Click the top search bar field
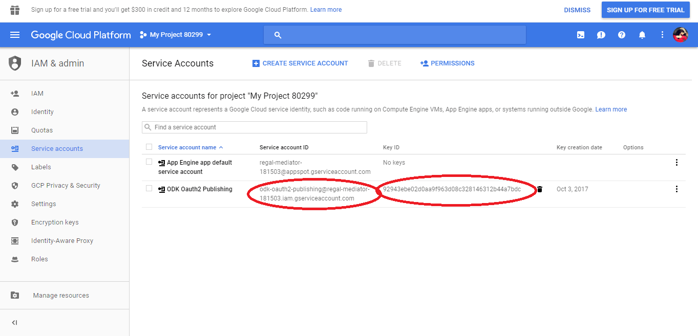Screen dimensions: 698x336 pyautogui.click(x=394, y=35)
